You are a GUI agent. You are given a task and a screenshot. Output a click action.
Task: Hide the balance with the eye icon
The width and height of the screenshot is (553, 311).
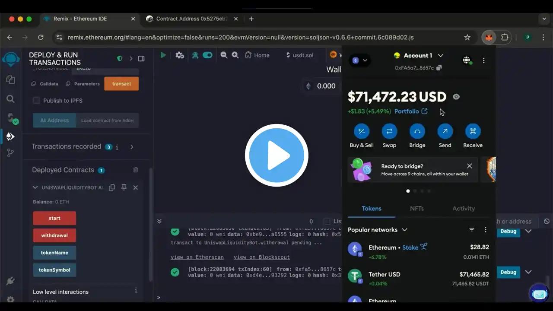456,97
